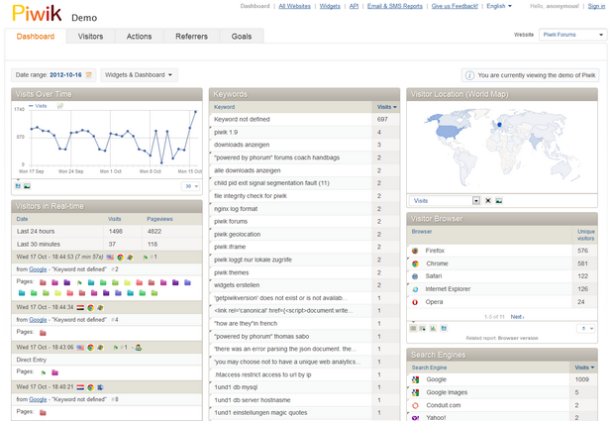This screenshot has height=421, width=612.
Task: Click the Internet Explorer icon
Action: (415, 289)
